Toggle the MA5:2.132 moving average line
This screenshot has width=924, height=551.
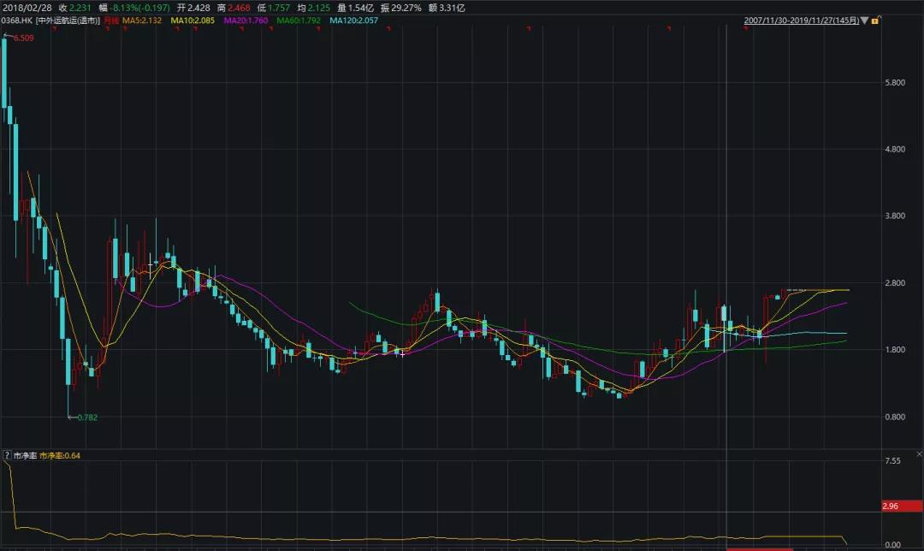coord(142,20)
